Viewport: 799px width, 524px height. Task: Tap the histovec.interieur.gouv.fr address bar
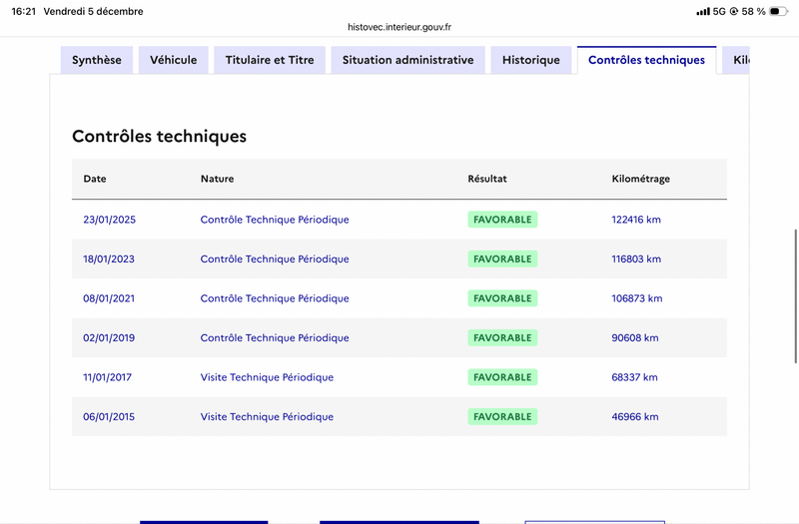click(x=399, y=28)
